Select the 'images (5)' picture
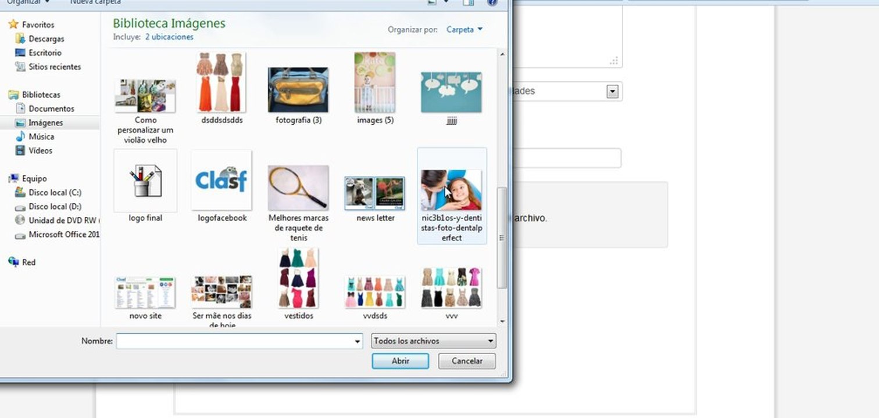Image resolution: width=879 pixels, height=418 pixels. coord(375,88)
